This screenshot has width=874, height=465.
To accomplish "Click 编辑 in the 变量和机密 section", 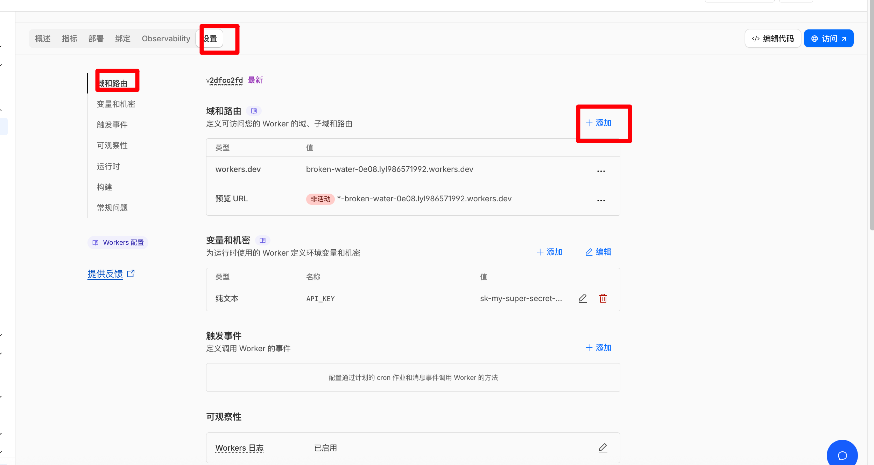I will point(598,252).
